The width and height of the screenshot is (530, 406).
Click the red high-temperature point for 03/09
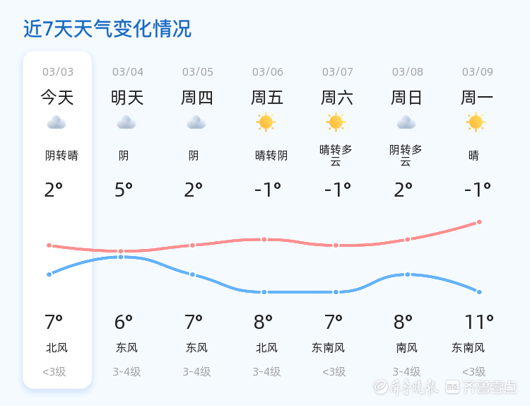coord(479,222)
